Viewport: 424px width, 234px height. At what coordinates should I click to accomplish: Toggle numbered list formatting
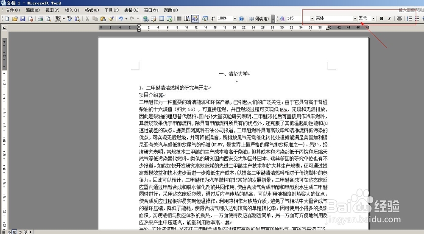click(x=410, y=18)
